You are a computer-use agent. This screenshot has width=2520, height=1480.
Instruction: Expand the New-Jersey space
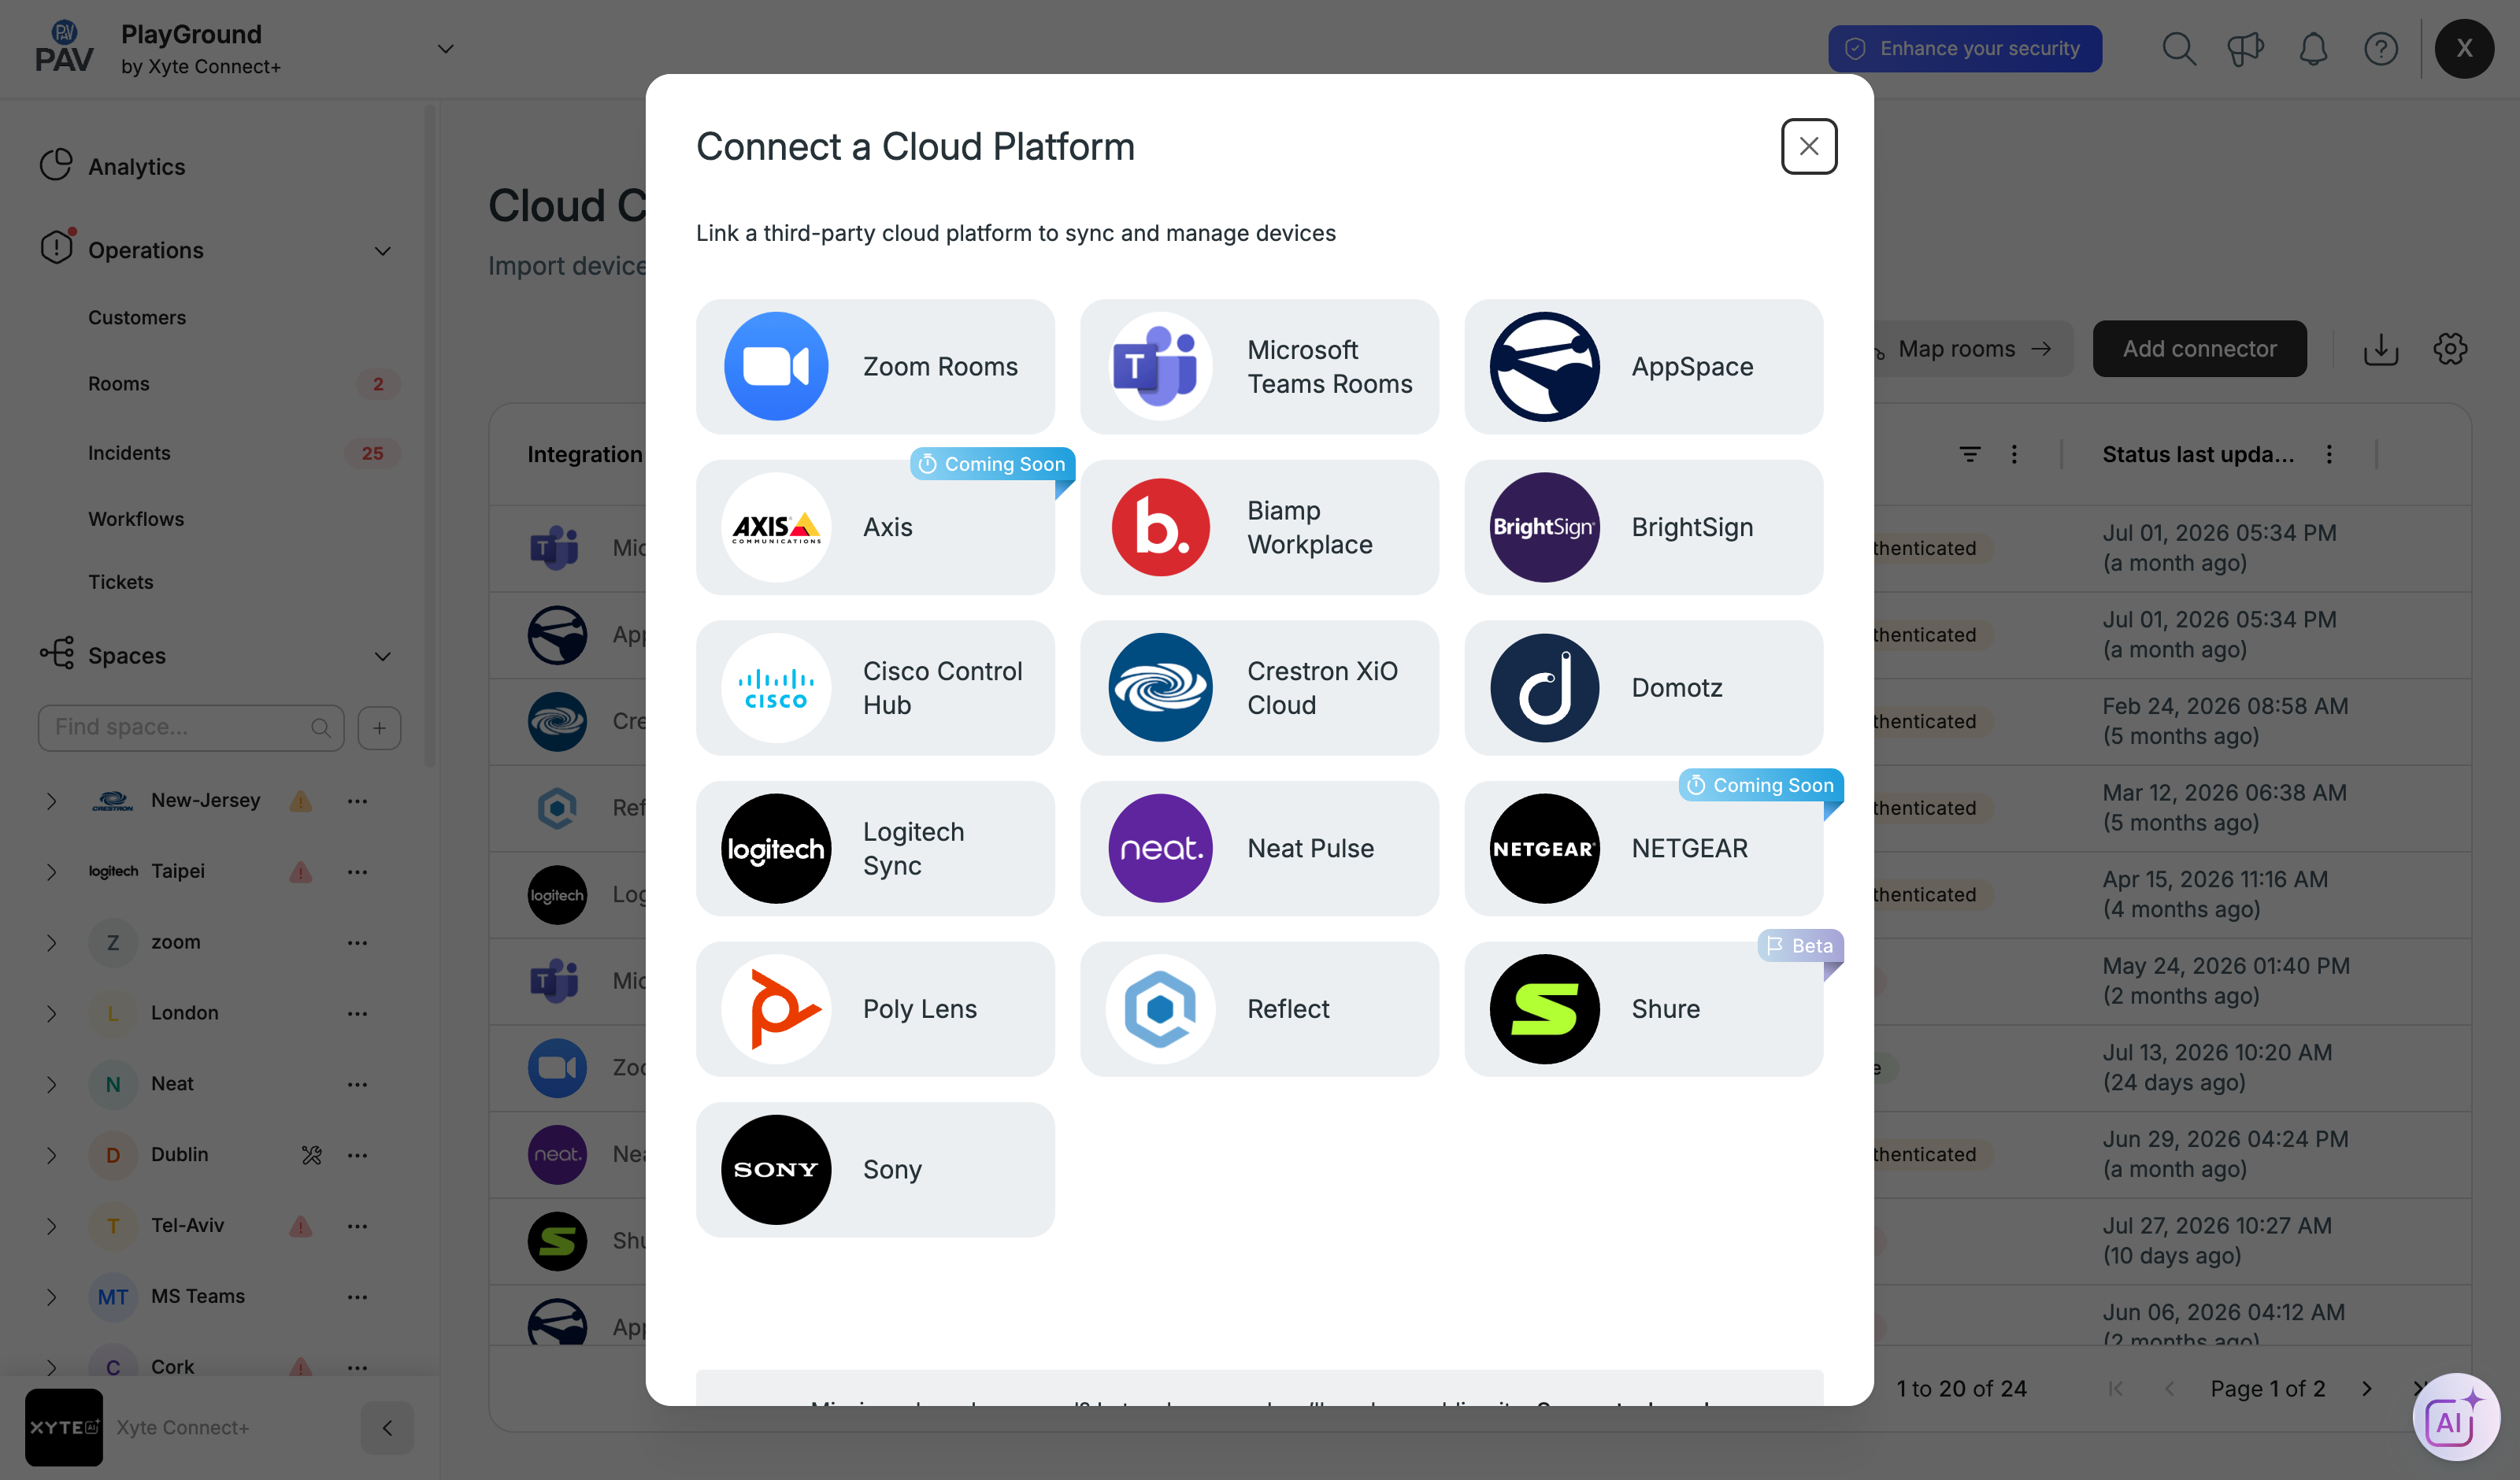[51, 801]
